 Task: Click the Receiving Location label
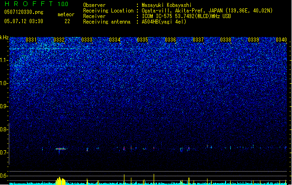pos(108,11)
